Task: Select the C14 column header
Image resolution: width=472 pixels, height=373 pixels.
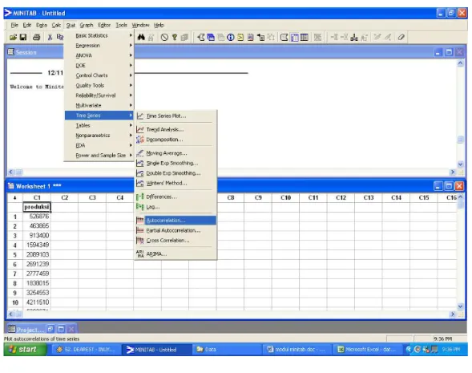Action: coord(396,197)
